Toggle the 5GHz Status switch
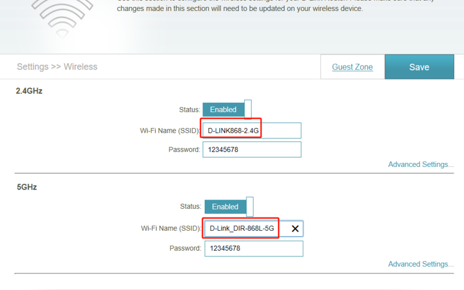This screenshot has height=290, width=464. pyautogui.click(x=229, y=206)
